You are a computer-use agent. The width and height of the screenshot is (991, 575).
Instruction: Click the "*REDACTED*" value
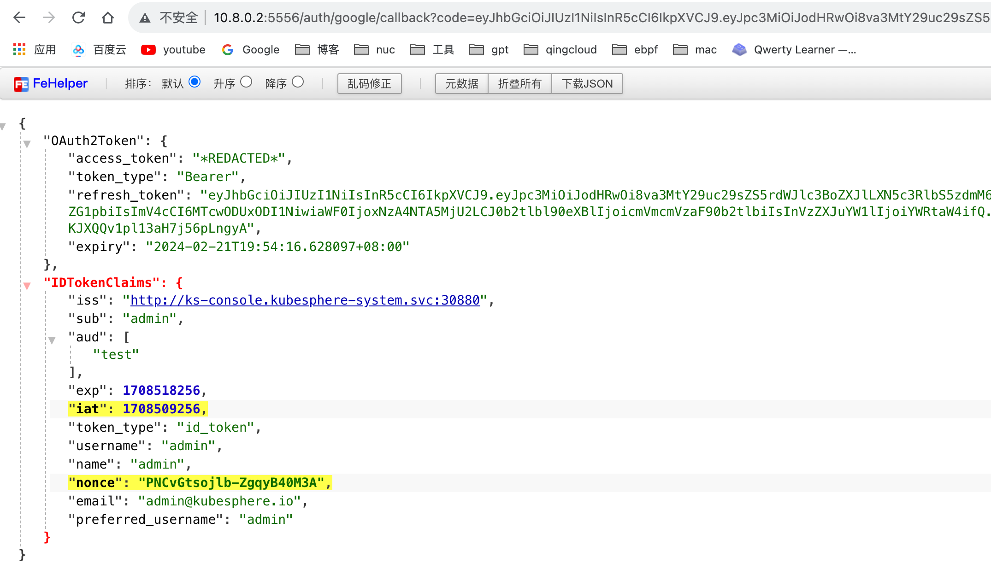239,158
